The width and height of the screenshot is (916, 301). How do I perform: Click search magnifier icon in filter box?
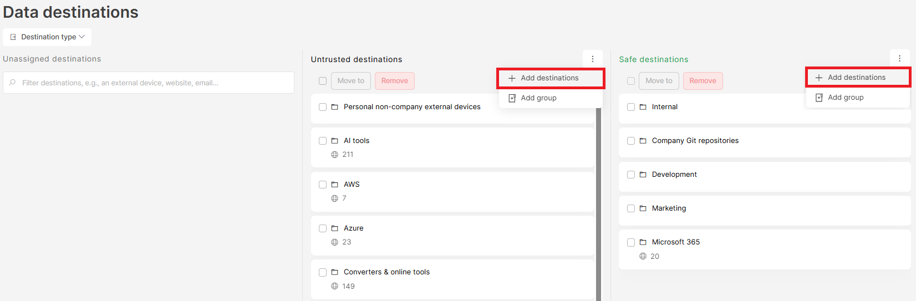13,83
